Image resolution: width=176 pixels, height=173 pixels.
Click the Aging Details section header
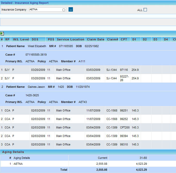pyautogui.click(x=13, y=152)
